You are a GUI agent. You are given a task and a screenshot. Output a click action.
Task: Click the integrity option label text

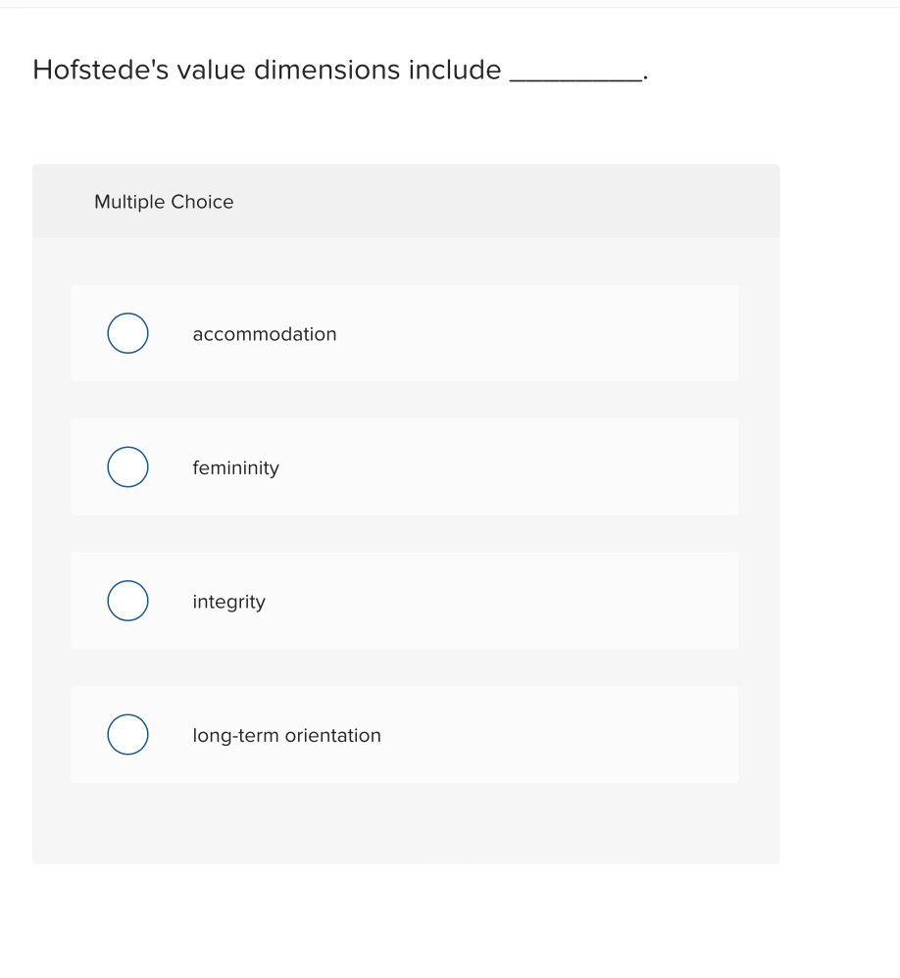pos(228,602)
